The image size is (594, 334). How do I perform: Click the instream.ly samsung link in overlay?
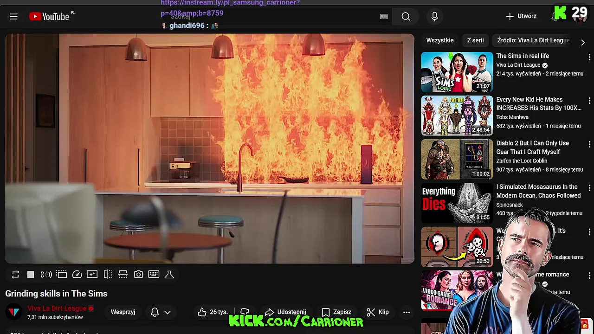[x=230, y=8]
